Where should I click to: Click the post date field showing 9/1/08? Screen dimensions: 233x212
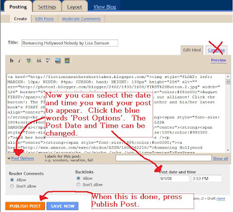tap(174, 178)
